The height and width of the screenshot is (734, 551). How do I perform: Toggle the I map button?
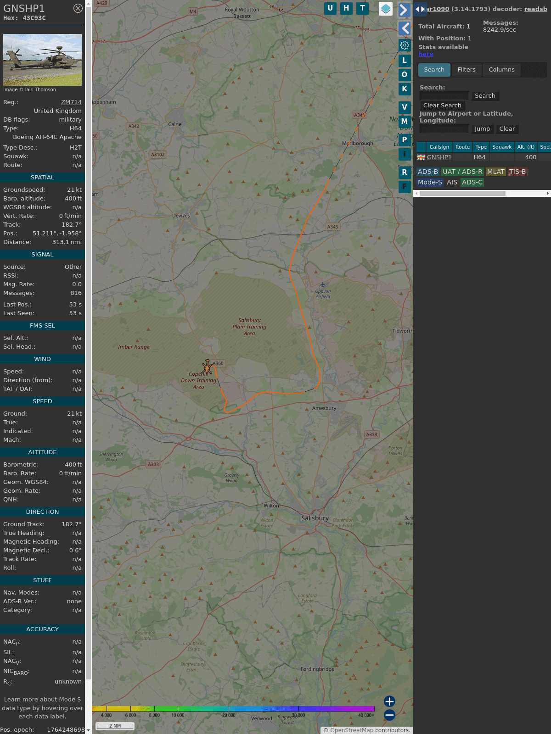405,154
